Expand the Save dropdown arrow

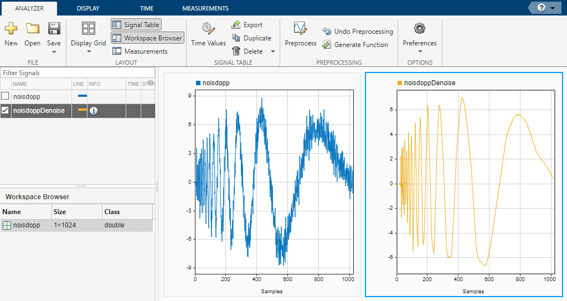54,52
